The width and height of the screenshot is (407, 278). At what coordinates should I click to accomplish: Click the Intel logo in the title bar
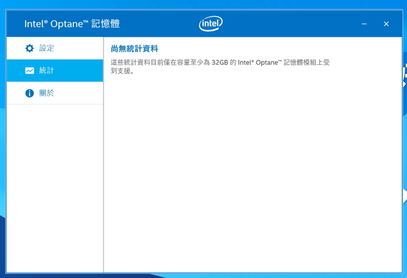[211, 23]
